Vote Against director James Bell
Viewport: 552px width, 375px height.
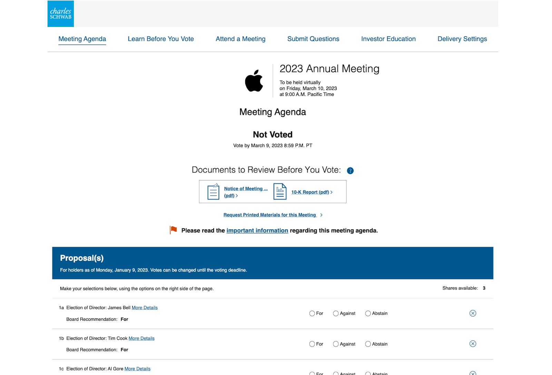pos(336,313)
